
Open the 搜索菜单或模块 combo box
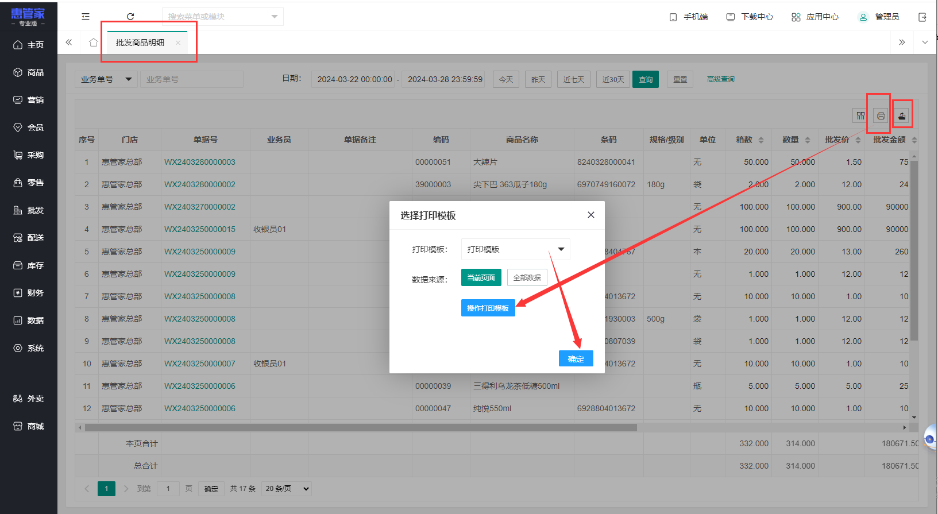(223, 17)
